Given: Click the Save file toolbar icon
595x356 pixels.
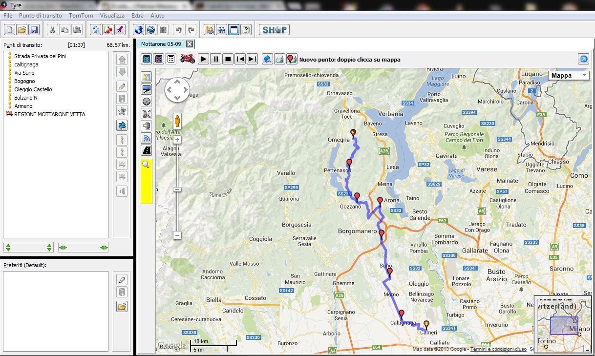Looking at the screenshot, I should [34, 30].
